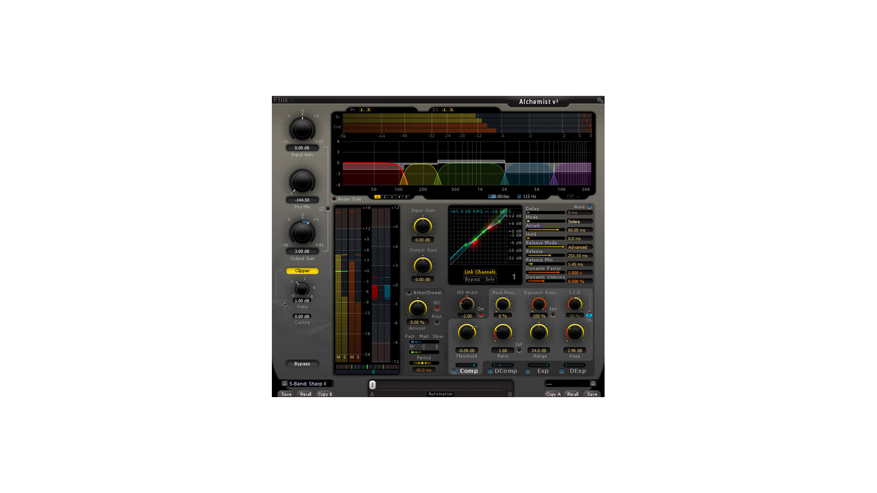
Task: Open the Solera mode selector
Action: (x=579, y=221)
